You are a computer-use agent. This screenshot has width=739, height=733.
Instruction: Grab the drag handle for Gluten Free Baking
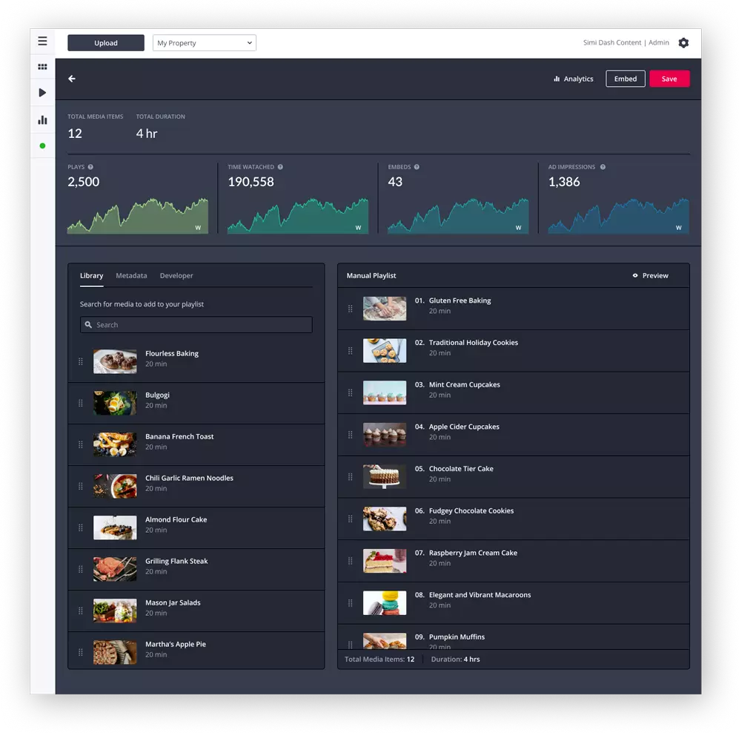tap(350, 309)
